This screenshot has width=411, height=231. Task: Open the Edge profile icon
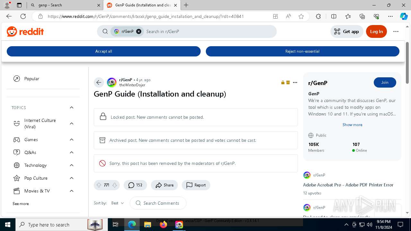[x=7, y=5]
